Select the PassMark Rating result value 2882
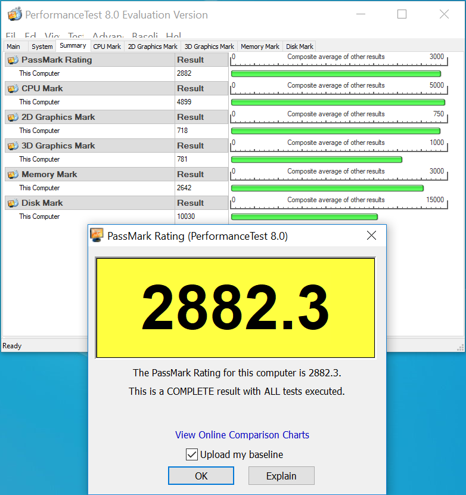Image resolution: width=466 pixels, height=495 pixels. click(184, 73)
